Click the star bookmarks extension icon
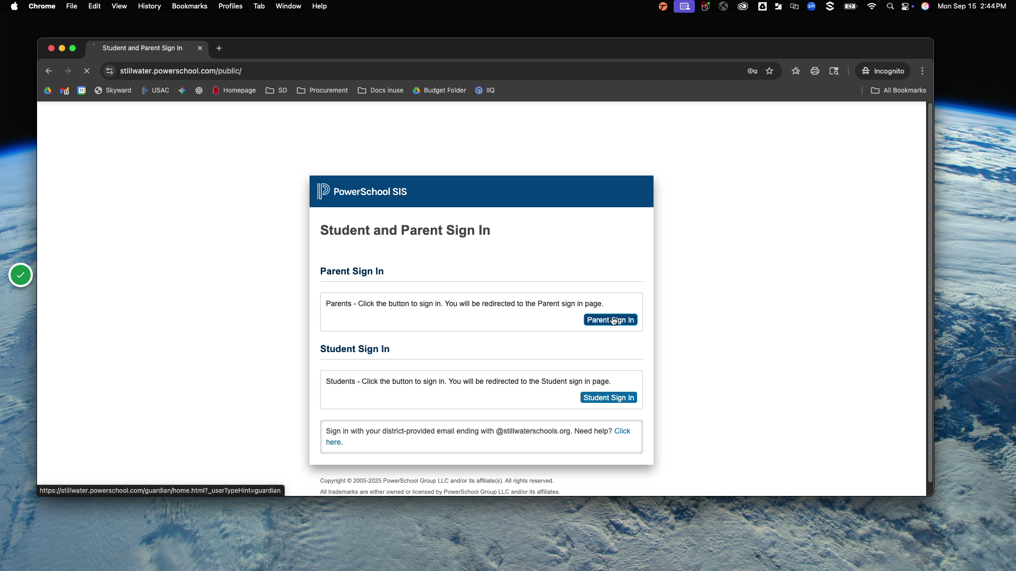Viewport: 1016px width, 571px height. coord(796,71)
